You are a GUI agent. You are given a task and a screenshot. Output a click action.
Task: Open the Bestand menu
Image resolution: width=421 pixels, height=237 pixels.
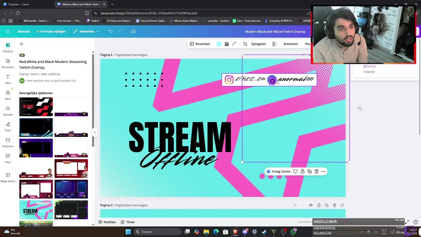tap(24, 31)
